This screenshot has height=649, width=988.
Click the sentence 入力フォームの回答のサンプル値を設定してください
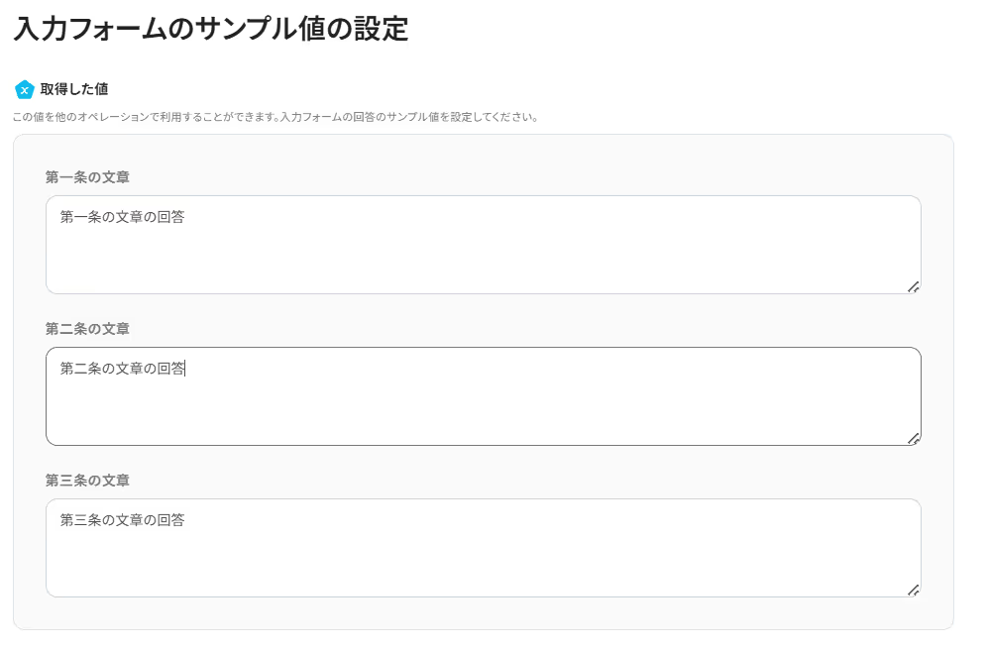[408, 117]
